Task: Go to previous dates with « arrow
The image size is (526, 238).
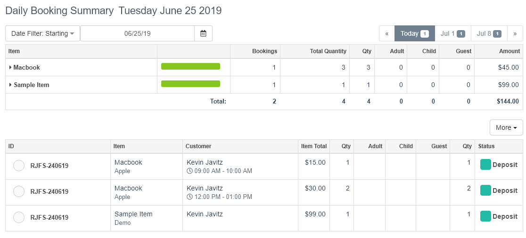Action: click(x=387, y=33)
